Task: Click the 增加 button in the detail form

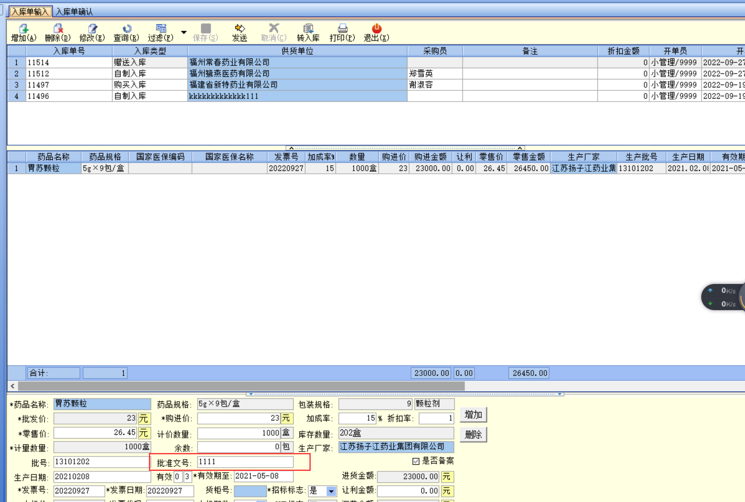Action: coord(473,414)
